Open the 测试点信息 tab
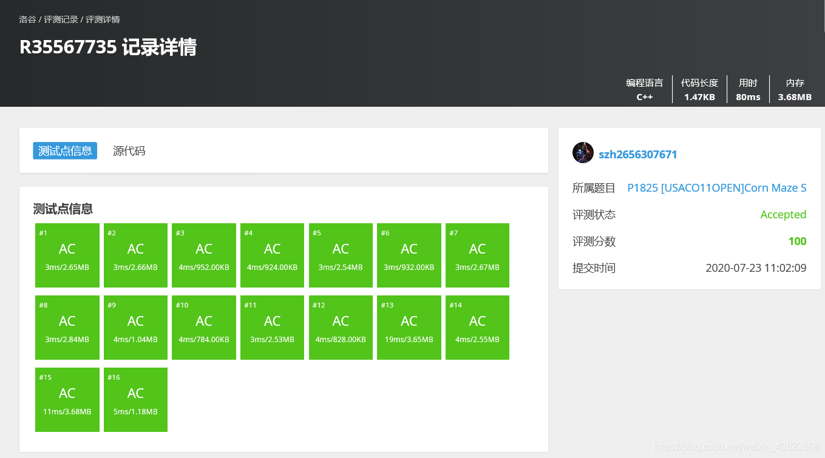 tap(65, 151)
